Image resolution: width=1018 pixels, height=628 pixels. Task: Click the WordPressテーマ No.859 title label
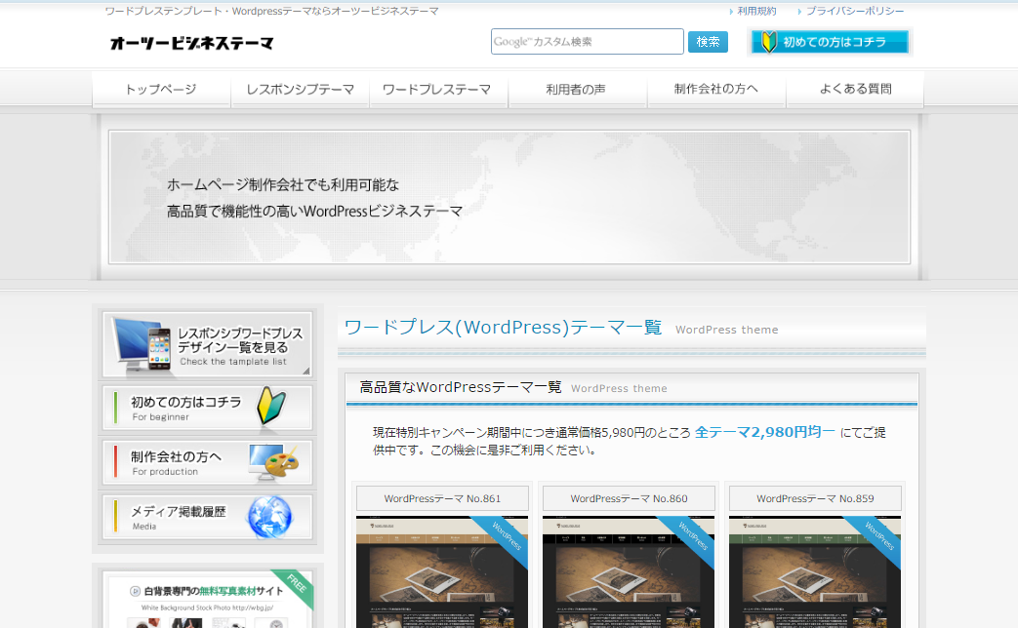pyautogui.click(x=815, y=498)
